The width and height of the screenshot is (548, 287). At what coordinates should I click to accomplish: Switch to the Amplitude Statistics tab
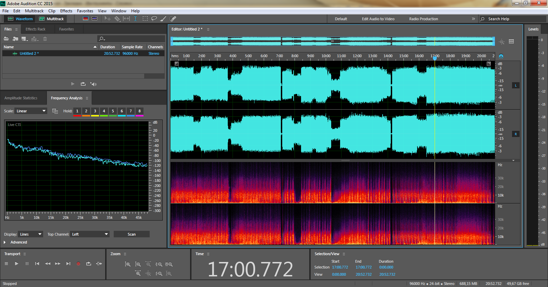tap(21, 98)
